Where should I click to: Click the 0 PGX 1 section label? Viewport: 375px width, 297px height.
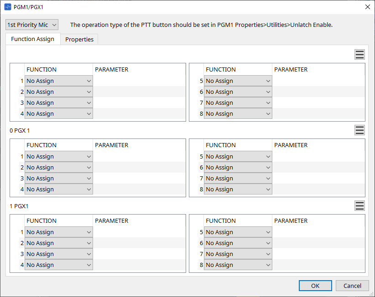(x=19, y=130)
